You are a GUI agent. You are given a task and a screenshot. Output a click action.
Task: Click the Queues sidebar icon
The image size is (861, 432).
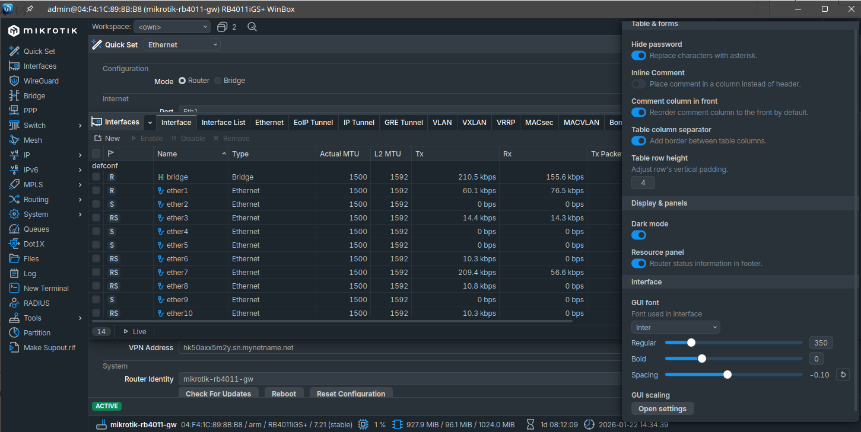[x=14, y=229]
